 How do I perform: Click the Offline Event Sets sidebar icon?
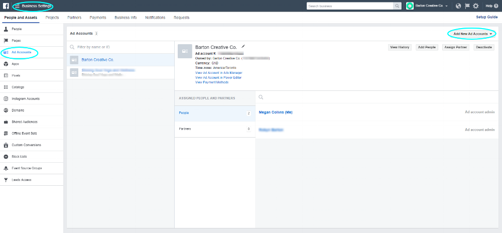(6, 134)
